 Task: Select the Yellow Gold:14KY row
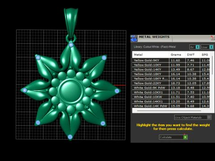pos(171,69)
